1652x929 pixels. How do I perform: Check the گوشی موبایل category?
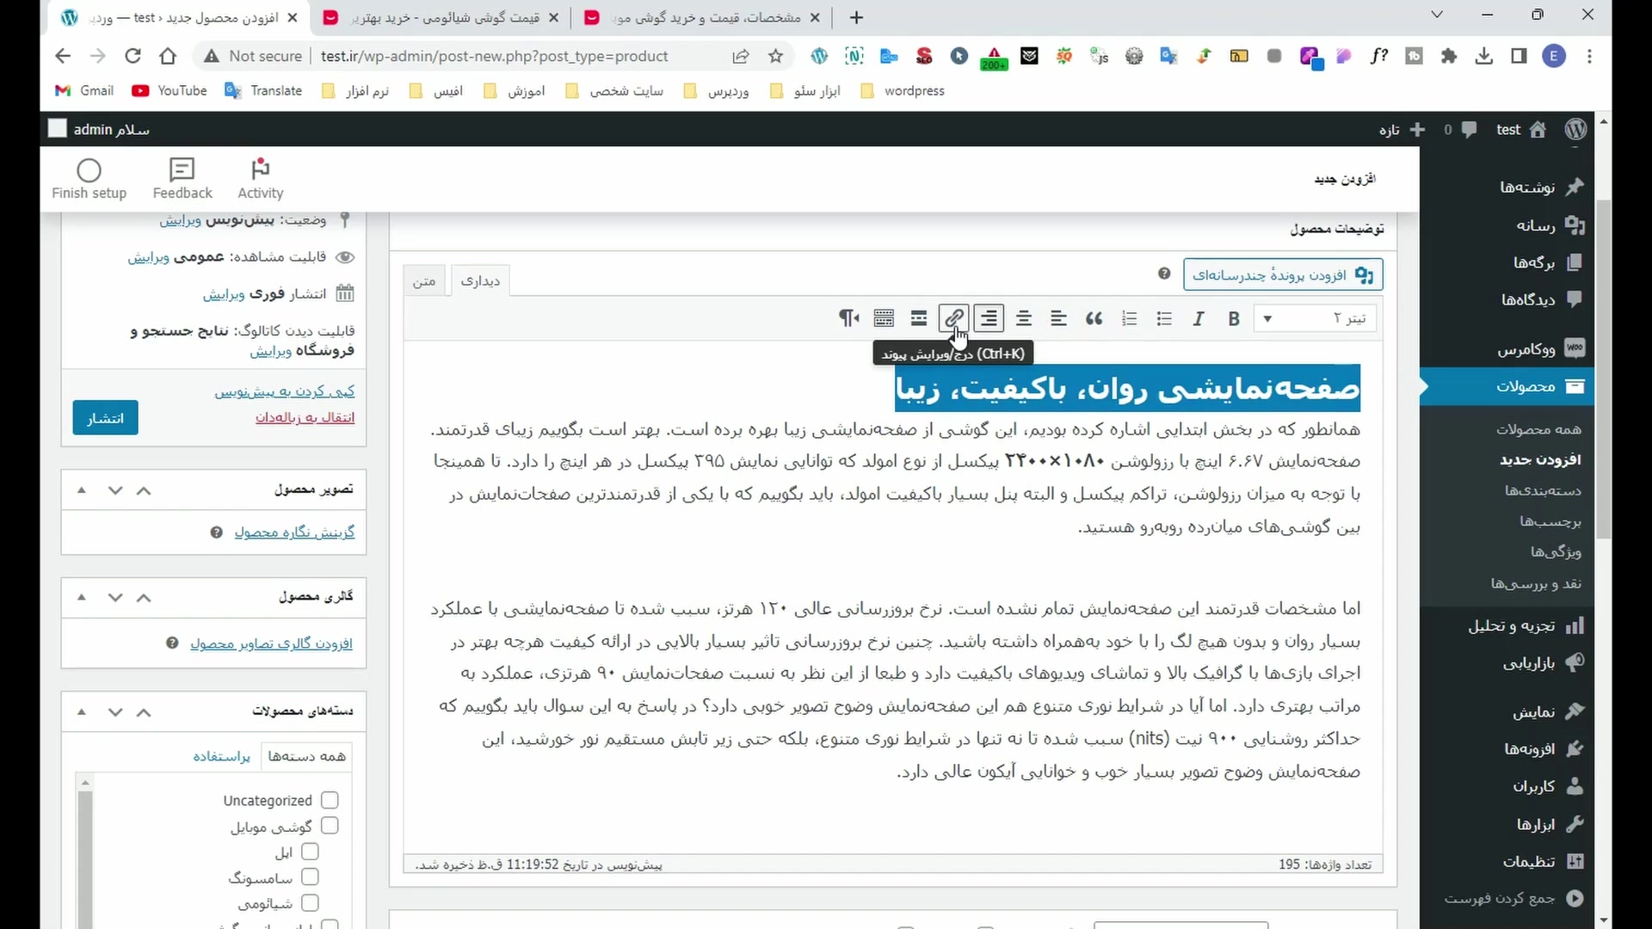tap(330, 826)
